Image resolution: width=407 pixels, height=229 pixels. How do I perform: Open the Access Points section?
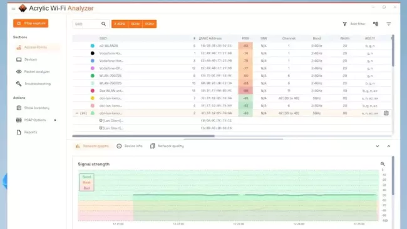[x=36, y=47]
